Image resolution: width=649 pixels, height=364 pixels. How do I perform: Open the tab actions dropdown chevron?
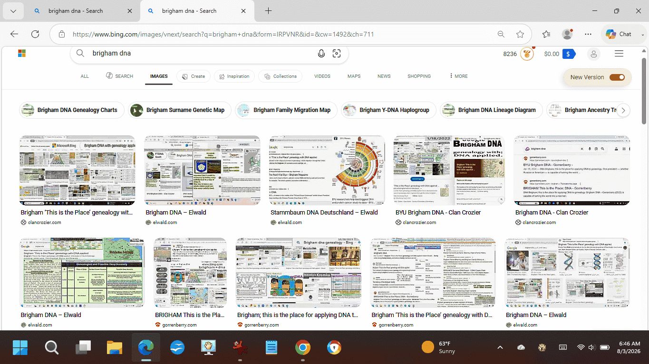(13, 11)
